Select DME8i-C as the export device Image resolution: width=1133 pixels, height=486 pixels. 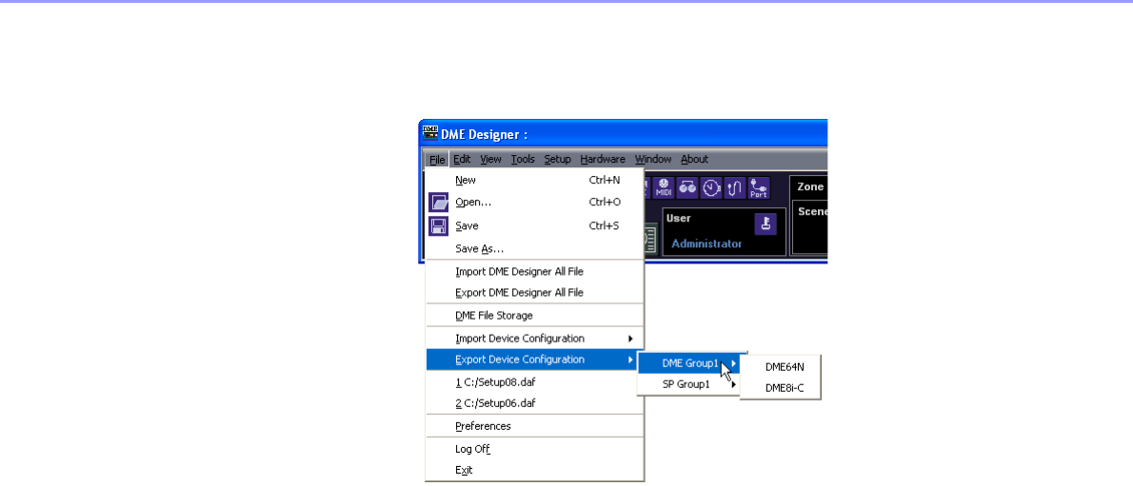781,388
